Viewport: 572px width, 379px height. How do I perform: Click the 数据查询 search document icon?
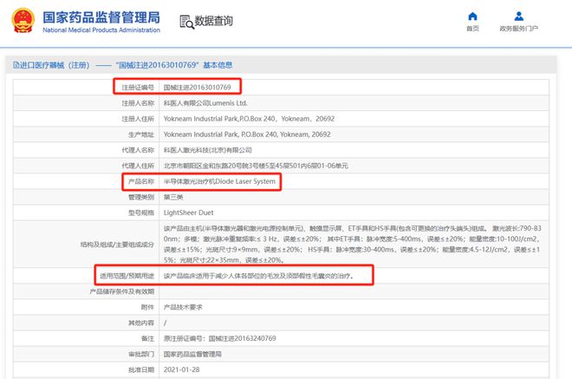(x=185, y=21)
